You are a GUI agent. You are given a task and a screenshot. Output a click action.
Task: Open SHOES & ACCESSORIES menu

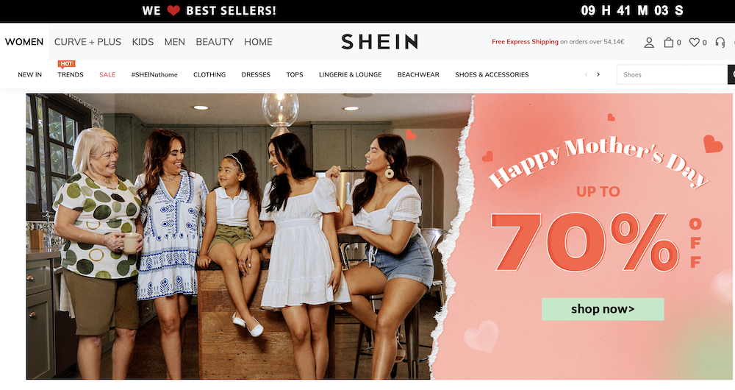[492, 74]
